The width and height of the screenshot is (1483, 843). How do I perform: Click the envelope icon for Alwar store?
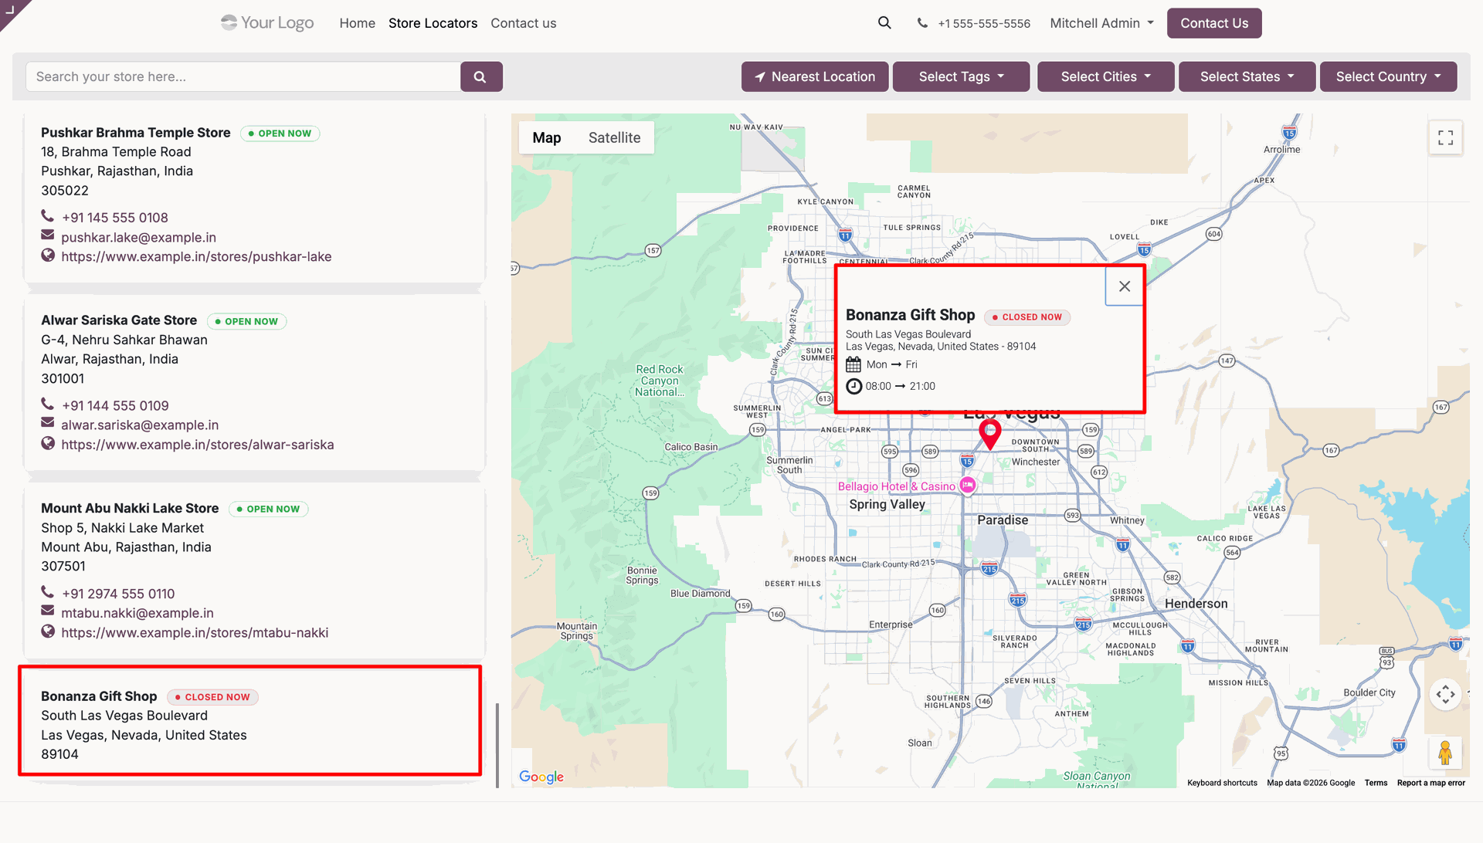(x=48, y=423)
